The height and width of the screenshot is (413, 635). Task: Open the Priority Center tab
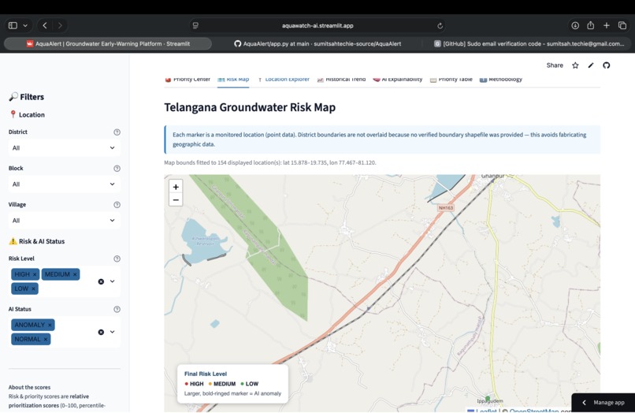pyautogui.click(x=188, y=80)
